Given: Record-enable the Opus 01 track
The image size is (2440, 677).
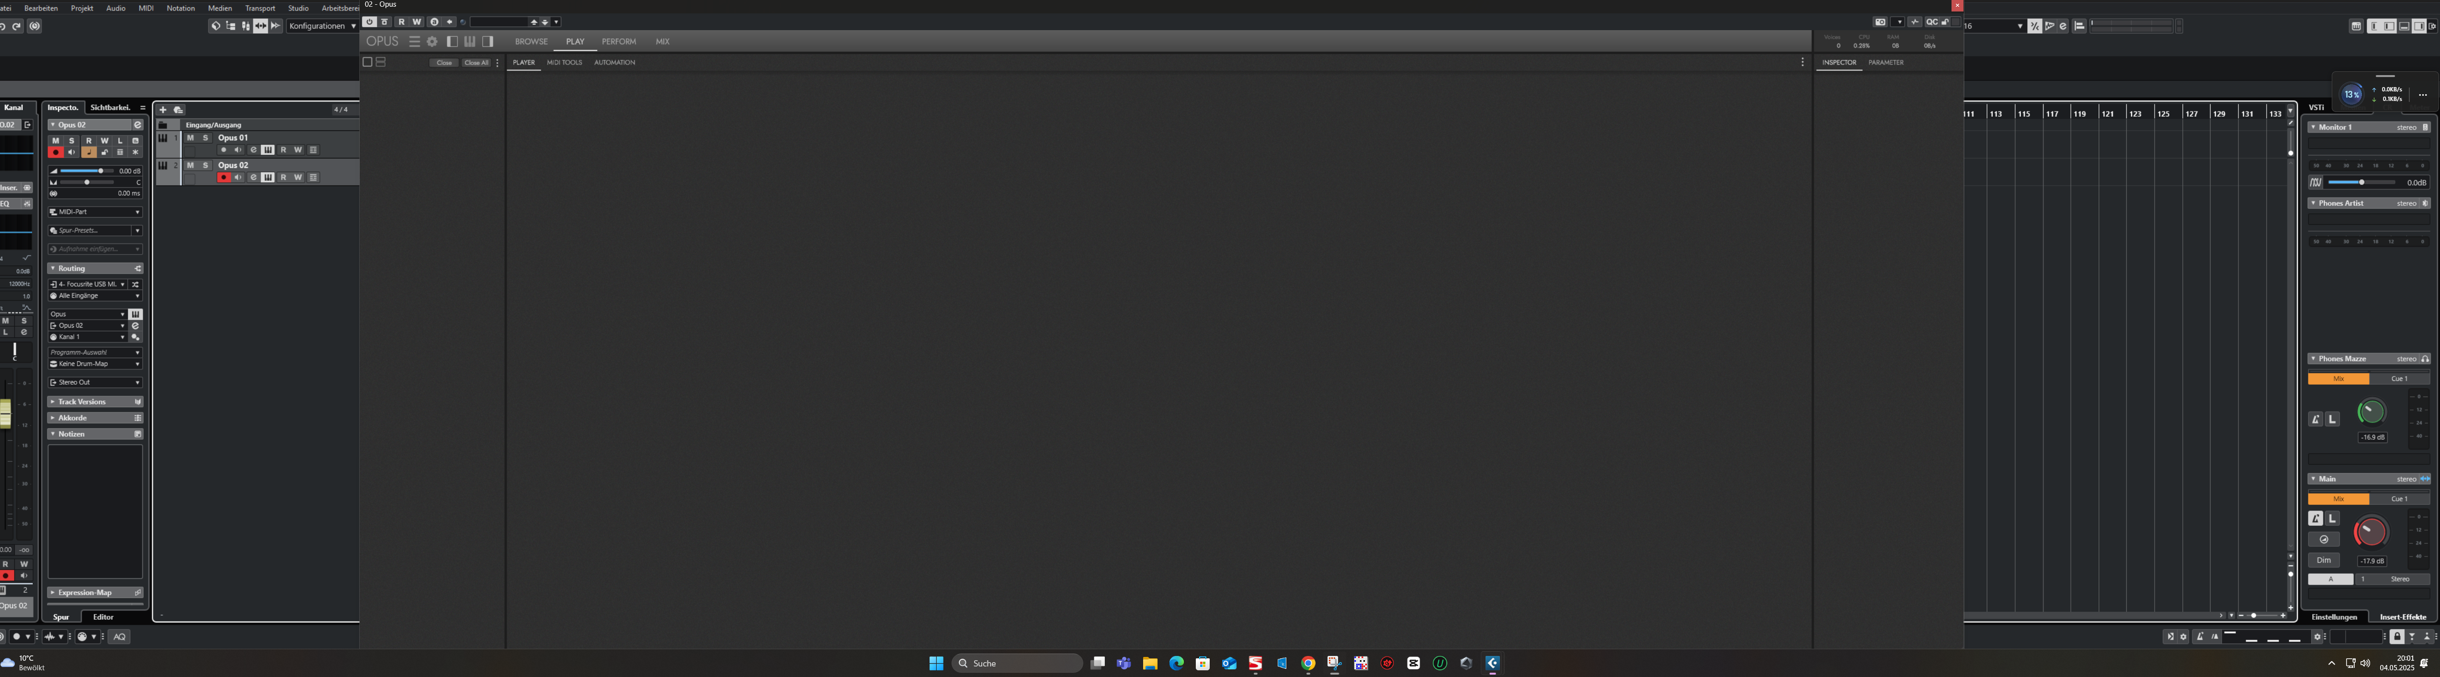Looking at the screenshot, I should (224, 151).
